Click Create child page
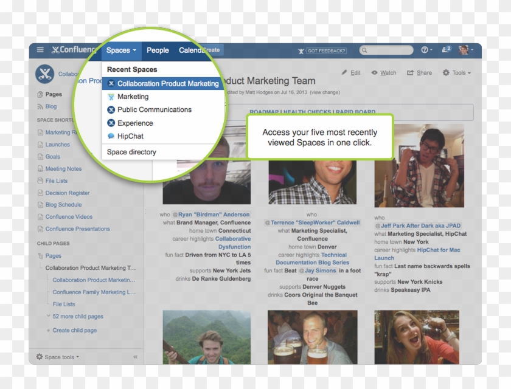This screenshot has height=389, width=511. [74, 331]
